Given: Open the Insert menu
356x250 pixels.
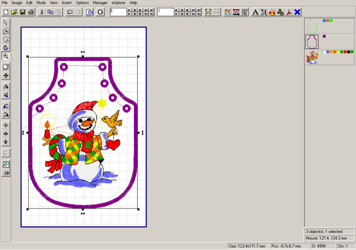Looking at the screenshot, I should pos(67,3).
